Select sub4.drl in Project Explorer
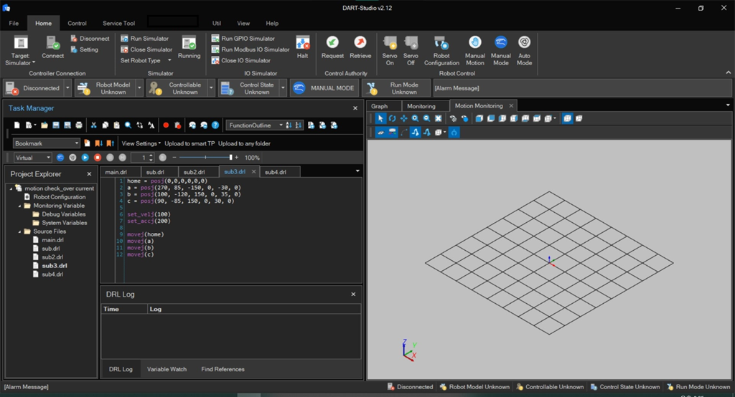 (52, 274)
